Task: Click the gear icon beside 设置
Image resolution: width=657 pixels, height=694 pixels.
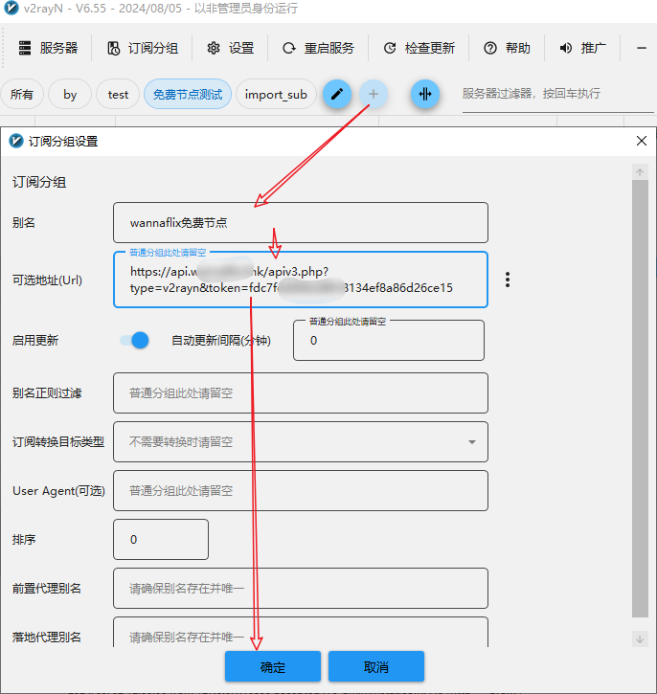Action: 214,48
